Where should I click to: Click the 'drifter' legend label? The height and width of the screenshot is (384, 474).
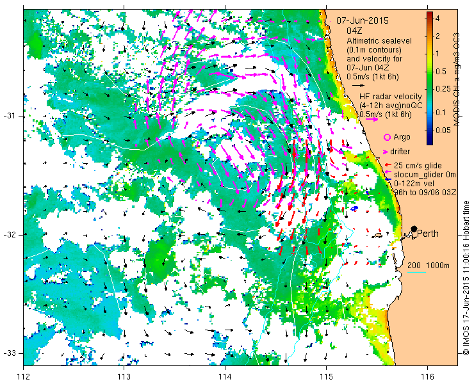click(400, 152)
